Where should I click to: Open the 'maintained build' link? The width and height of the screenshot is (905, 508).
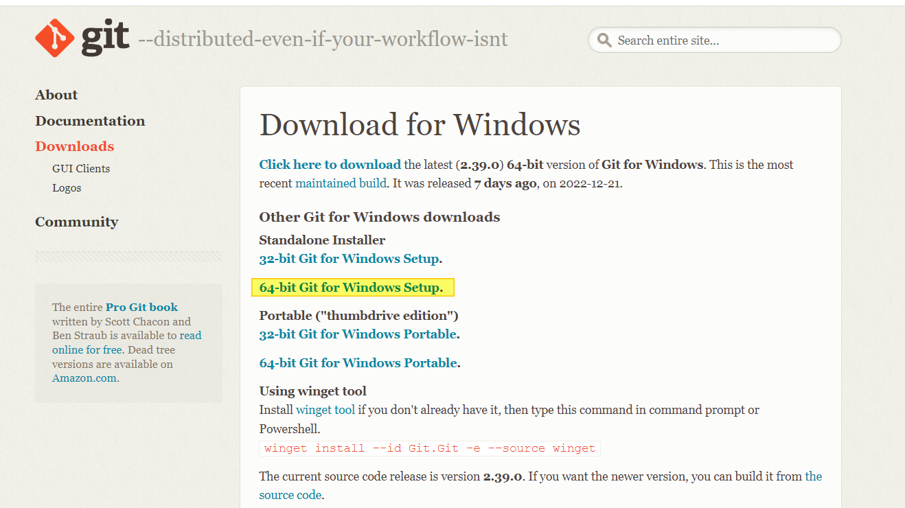[341, 183]
